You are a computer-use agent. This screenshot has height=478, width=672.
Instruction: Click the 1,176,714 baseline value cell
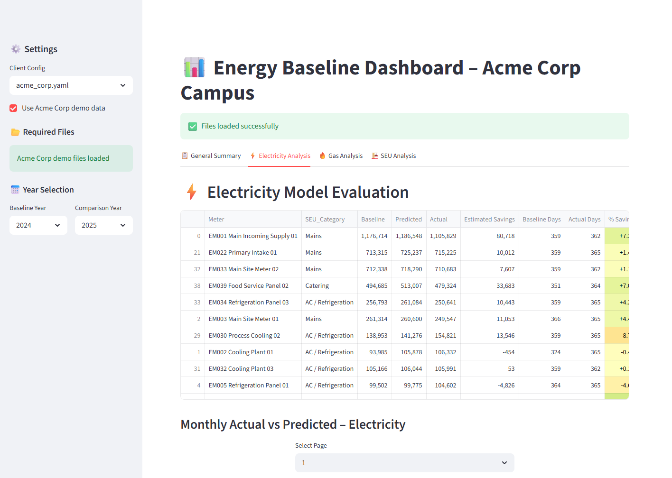point(374,236)
